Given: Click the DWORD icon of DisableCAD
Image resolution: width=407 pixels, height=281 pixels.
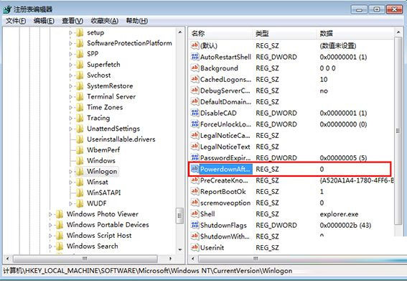Looking at the screenshot, I should 195,113.
